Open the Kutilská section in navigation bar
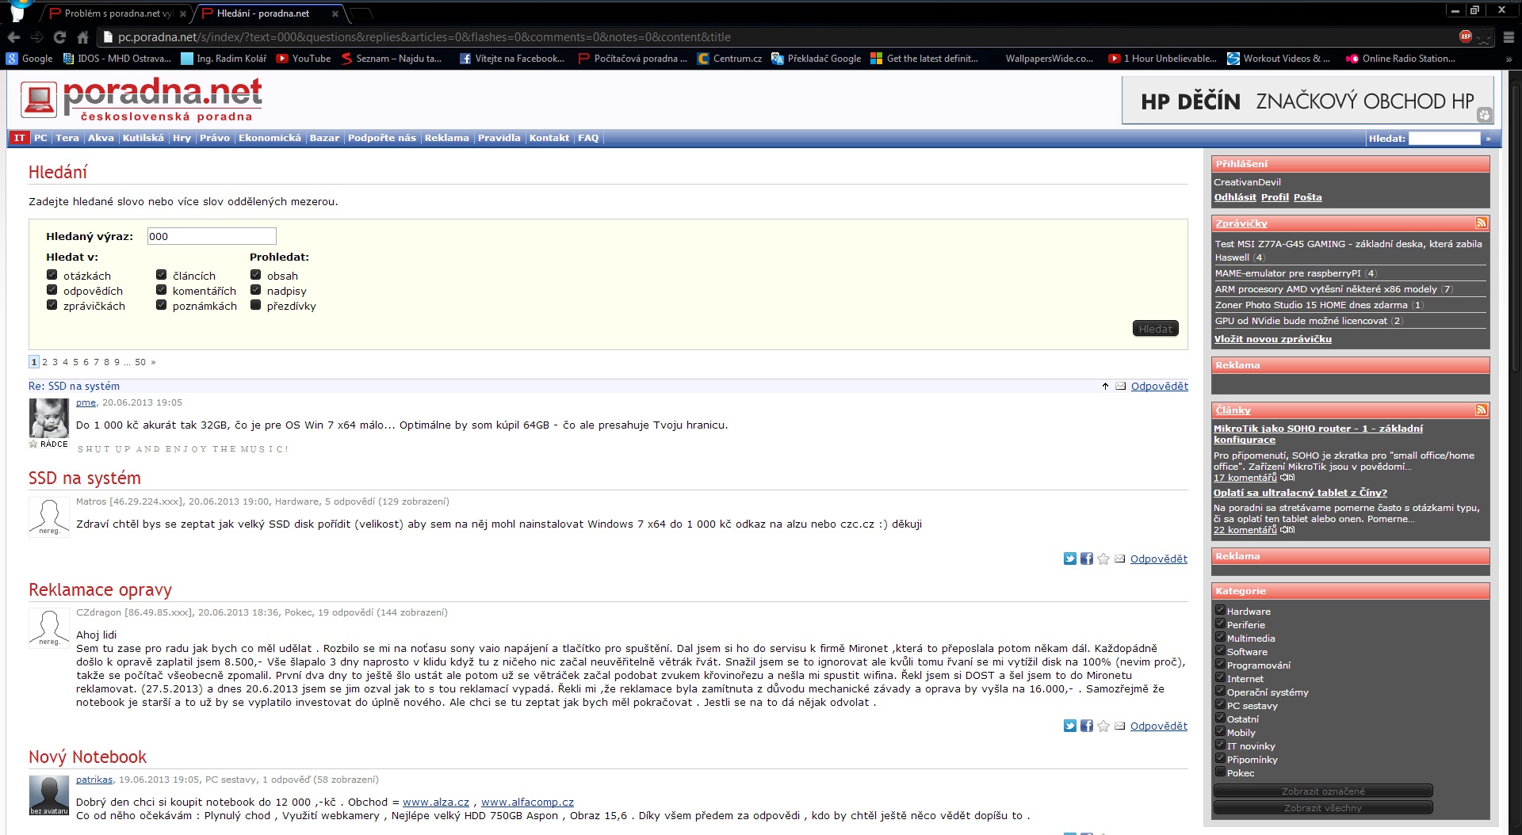 143,138
